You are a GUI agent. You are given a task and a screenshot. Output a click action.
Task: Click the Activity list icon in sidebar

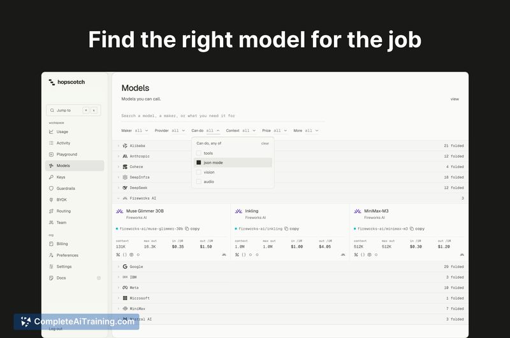[51, 143]
